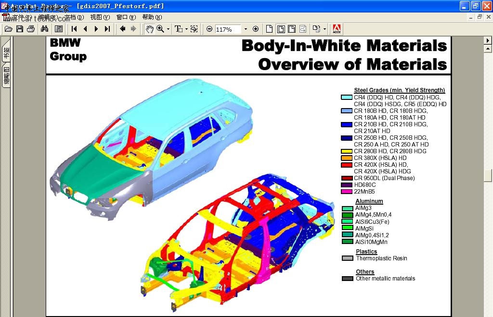
Task: Restore the inner document window
Action: point(480,17)
